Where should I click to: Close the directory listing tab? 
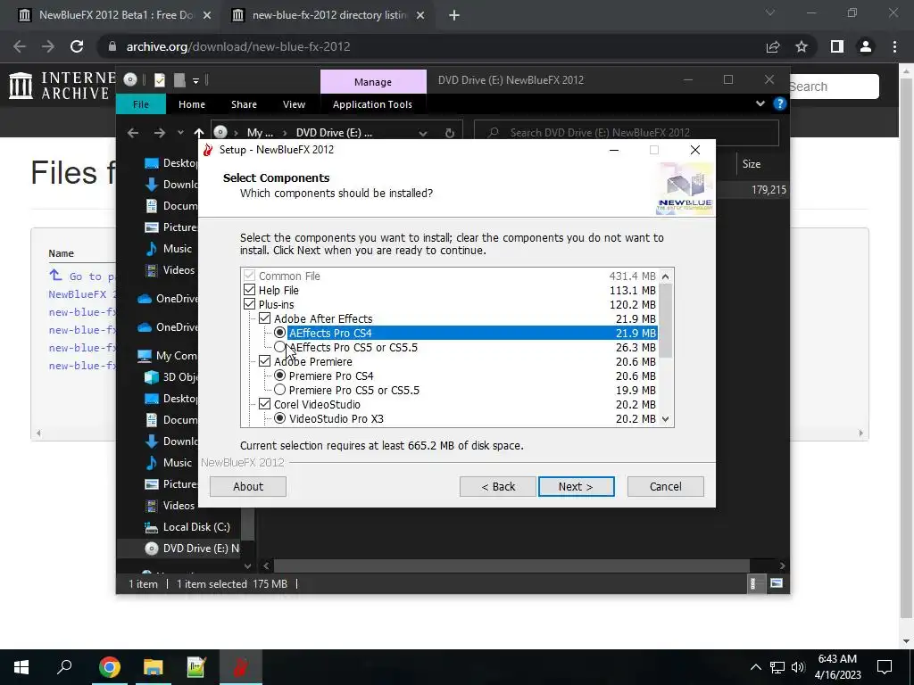coord(420,15)
